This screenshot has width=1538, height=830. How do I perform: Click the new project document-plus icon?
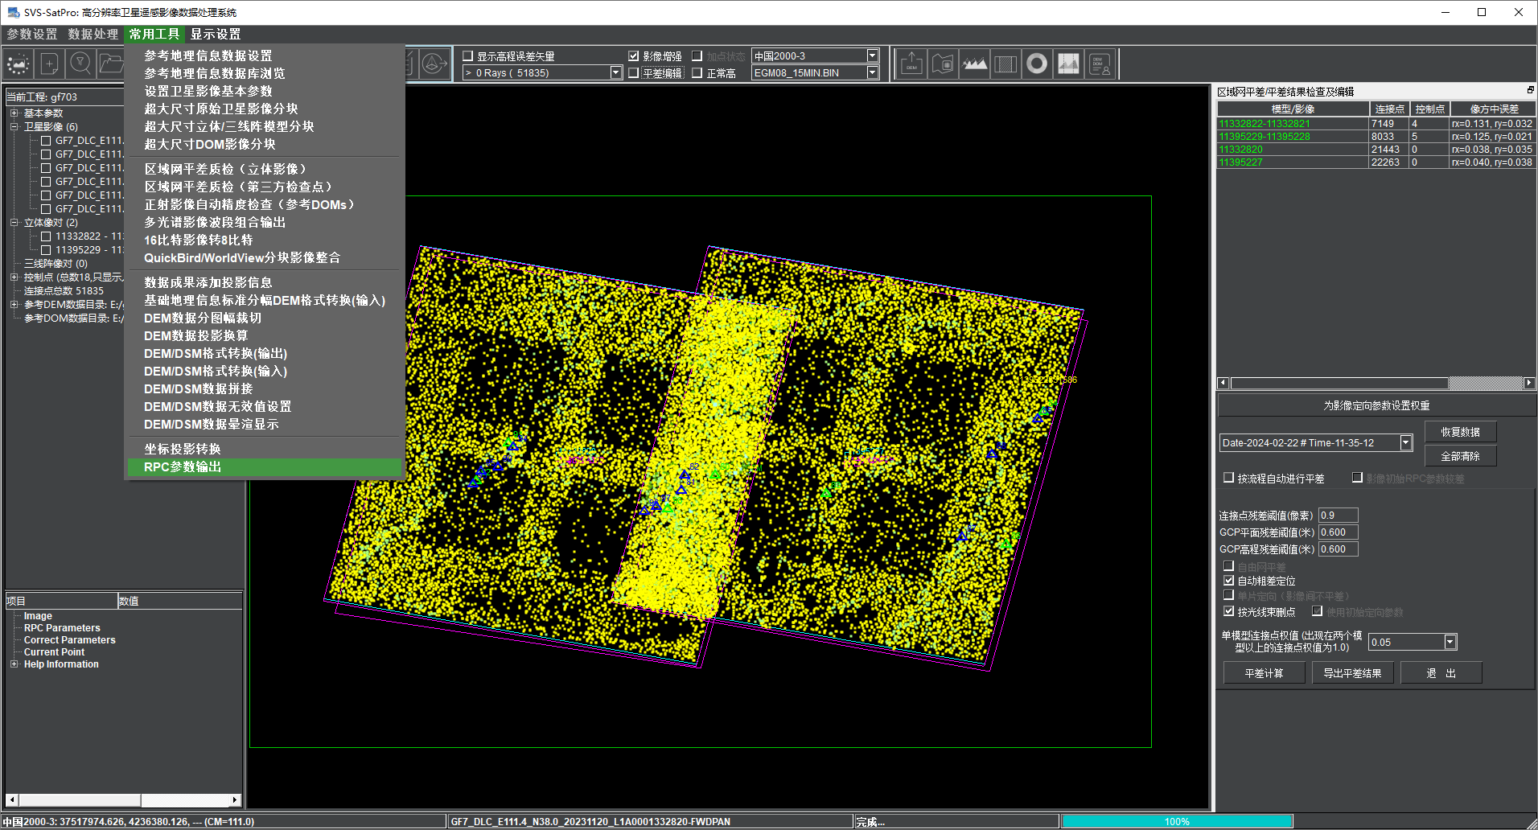[x=49, y=64]
